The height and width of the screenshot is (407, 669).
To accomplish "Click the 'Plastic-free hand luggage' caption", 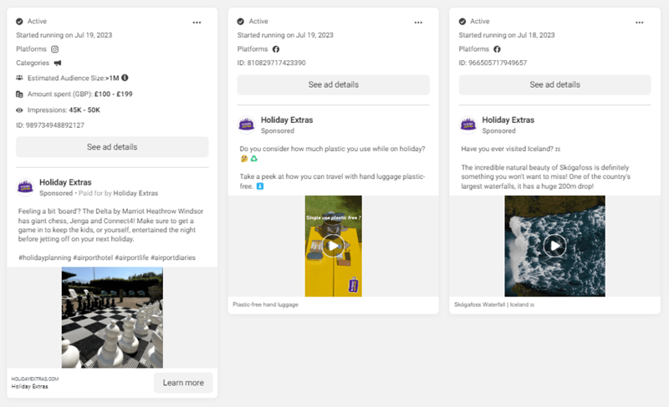I will (x=265, y=305).
